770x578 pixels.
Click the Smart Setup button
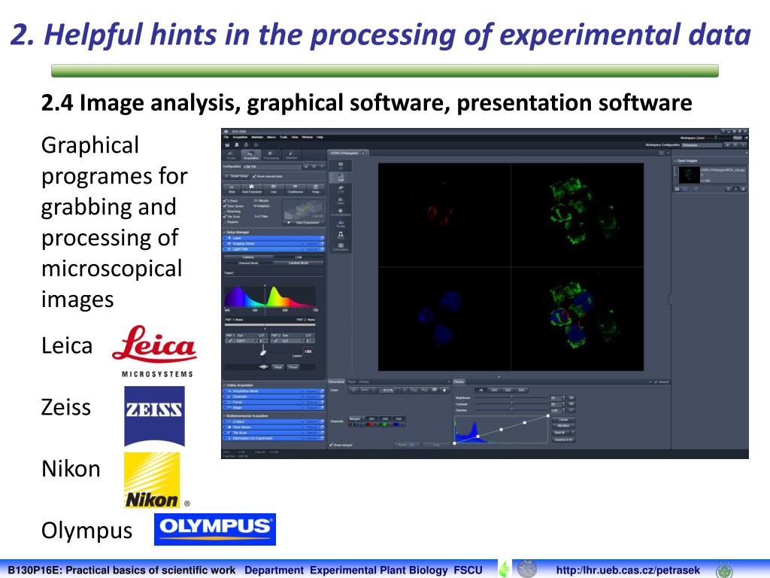(236, 176)
